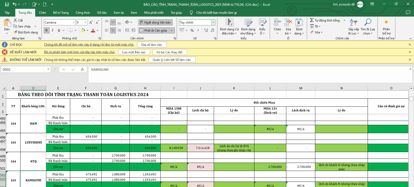Image resolution: width=414 pixels, height=187 pixels.
Task: Open Tìm & Lựa chọn find and select
Action: (x=368, y=27)
